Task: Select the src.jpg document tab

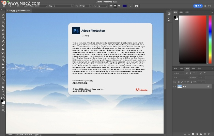Action: point(19,11)
